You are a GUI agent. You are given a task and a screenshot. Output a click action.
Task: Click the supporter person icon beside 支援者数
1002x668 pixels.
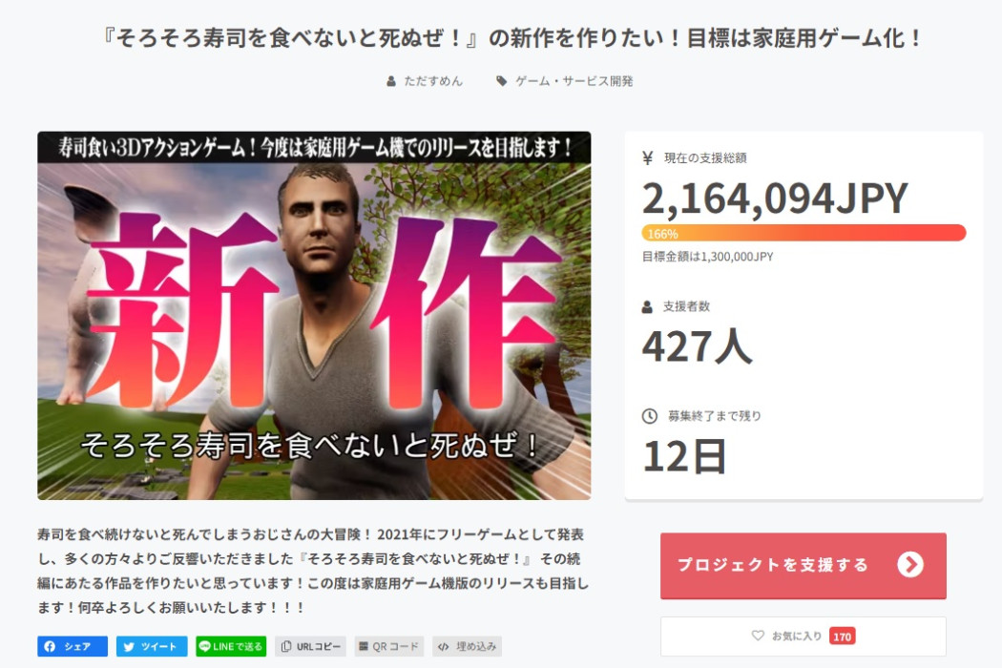point(648,306)
